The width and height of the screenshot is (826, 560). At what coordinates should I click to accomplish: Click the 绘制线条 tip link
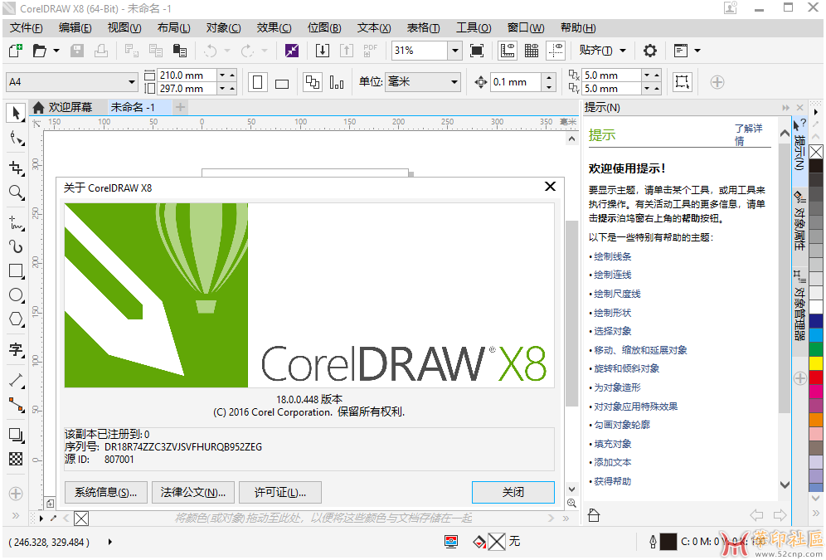pyautogui.click(x=611, y=256)
